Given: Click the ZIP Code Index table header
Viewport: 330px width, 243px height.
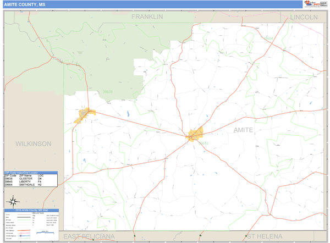Looking at the screenshot, I should [x=30, y=172].
